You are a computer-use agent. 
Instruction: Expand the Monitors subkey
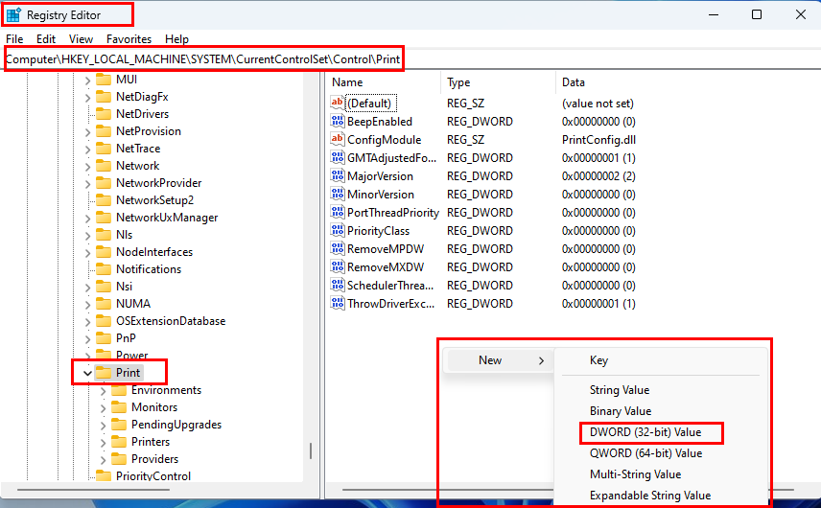[x=103, y=408]
